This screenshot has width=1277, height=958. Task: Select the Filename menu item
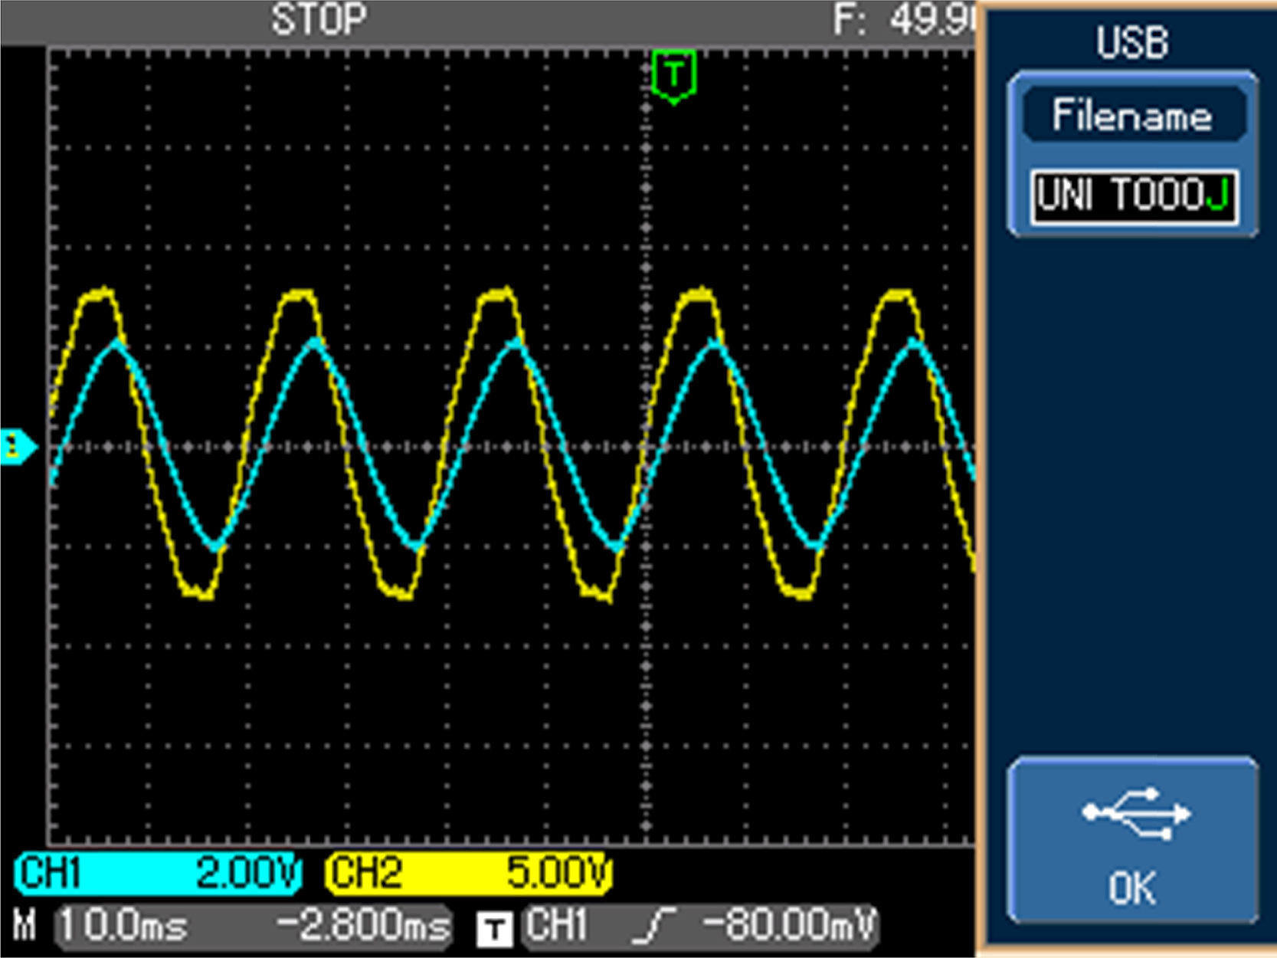(x=1132, y=116)
